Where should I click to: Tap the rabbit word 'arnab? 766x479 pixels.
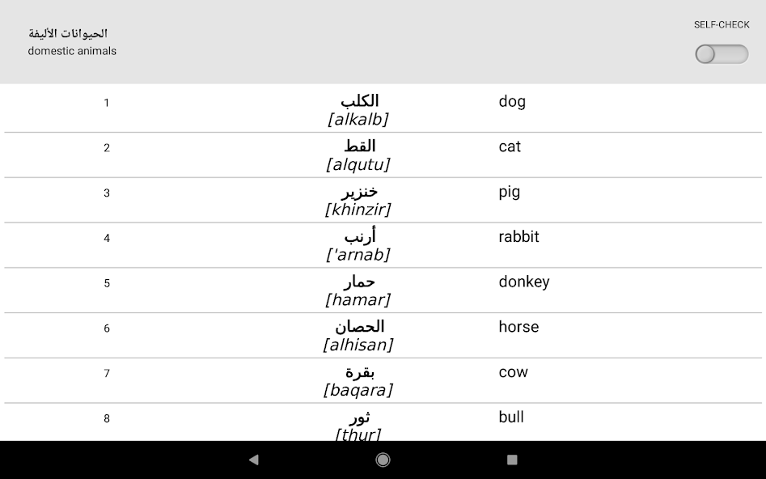point(358,245)
